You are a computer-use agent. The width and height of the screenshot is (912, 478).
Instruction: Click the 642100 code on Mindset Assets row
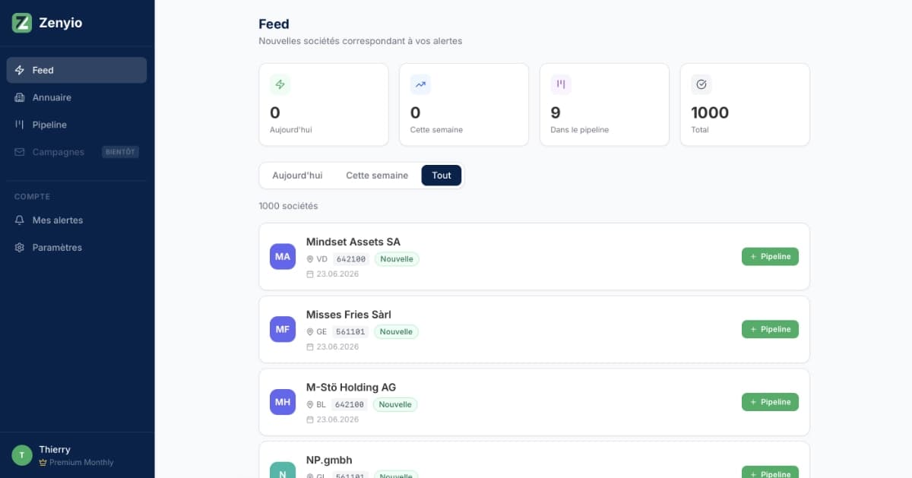pyautogui.click(x=351, y=259)
